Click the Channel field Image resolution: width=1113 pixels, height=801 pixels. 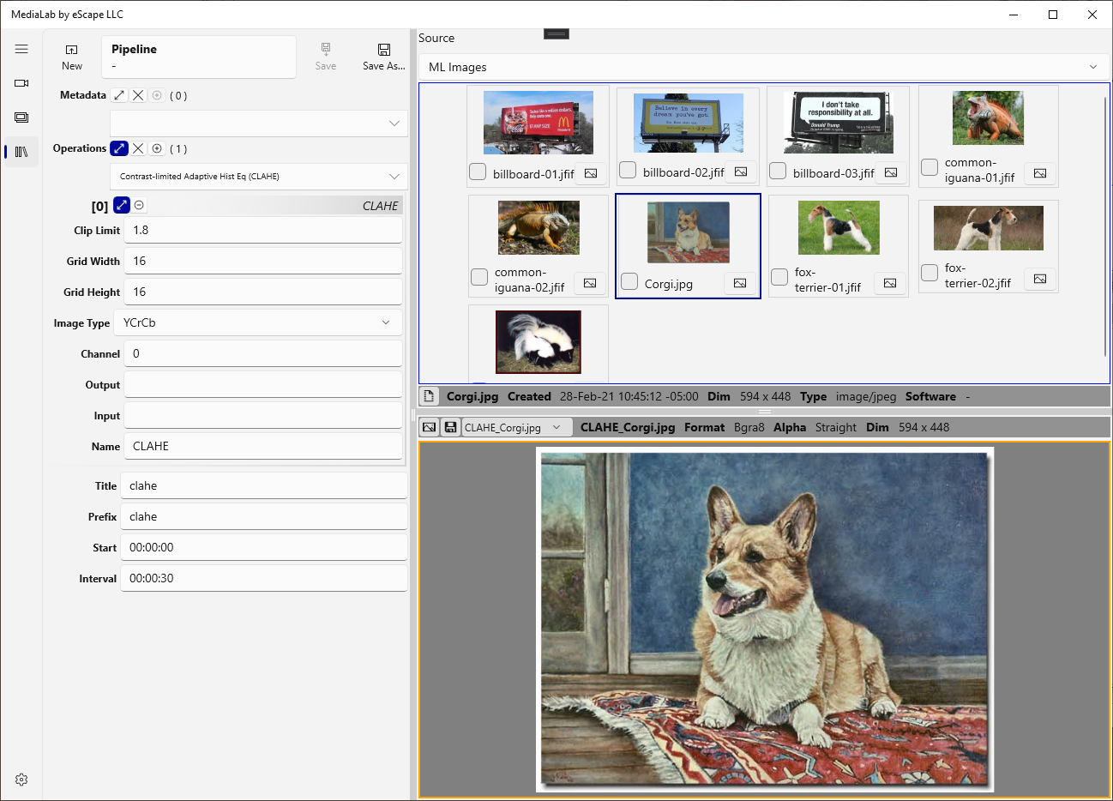point(263,353)
